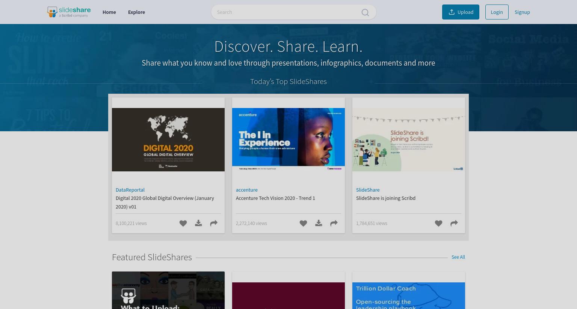Click the 8,100,221 views text
Screen dimensions: 577x309
pos(131,223)
